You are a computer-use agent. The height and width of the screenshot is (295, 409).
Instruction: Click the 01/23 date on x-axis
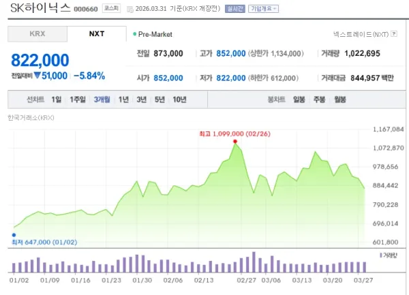111,281
